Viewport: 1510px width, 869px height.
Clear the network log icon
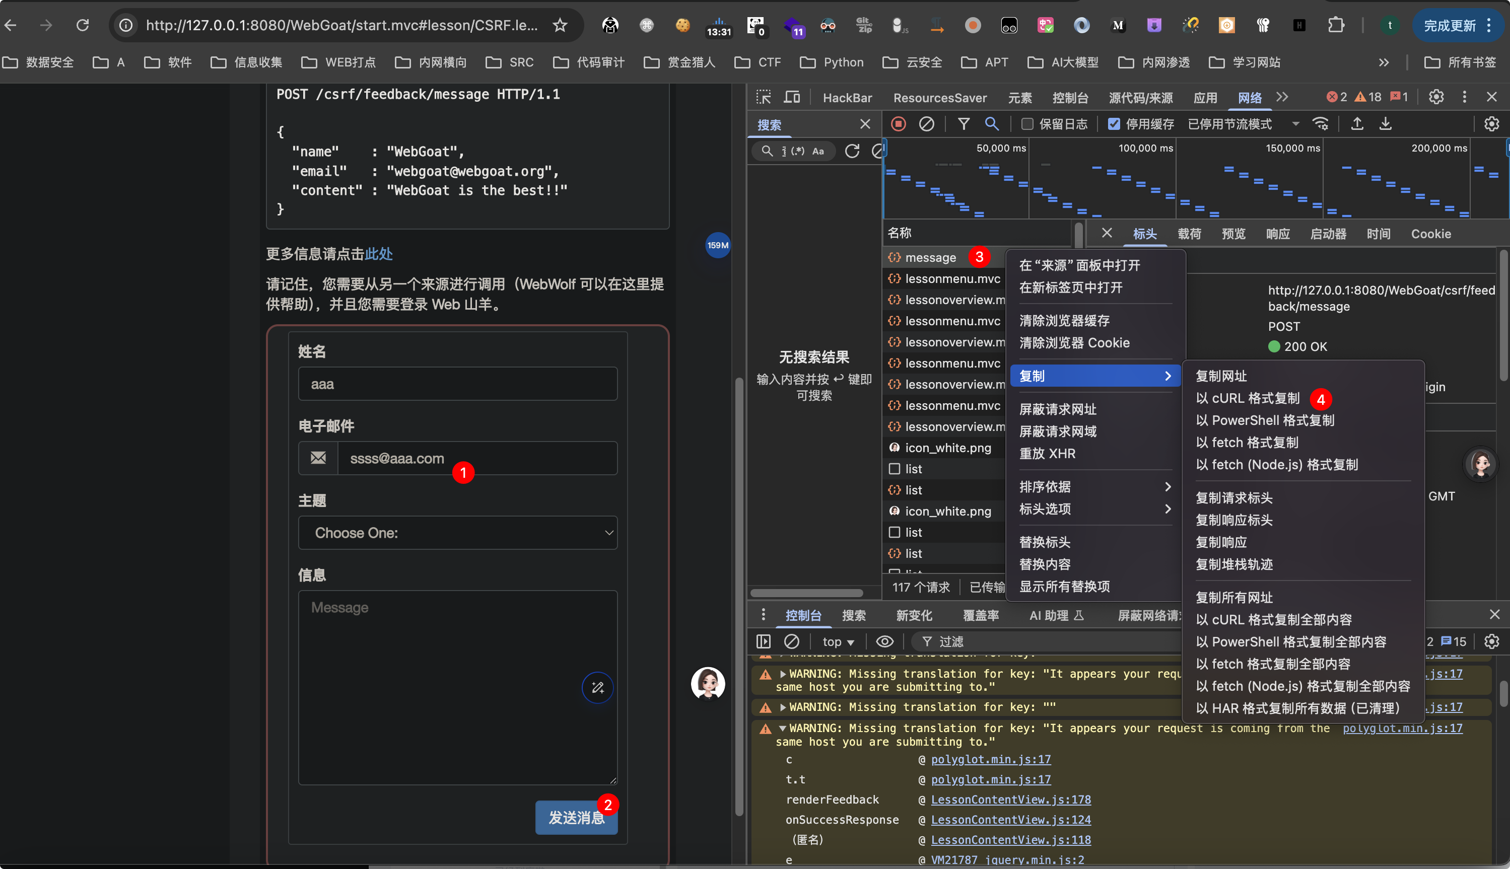click(x=926, y=123)
